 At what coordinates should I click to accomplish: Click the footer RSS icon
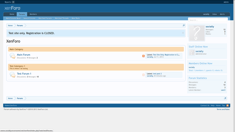click(x=227, y=105)
